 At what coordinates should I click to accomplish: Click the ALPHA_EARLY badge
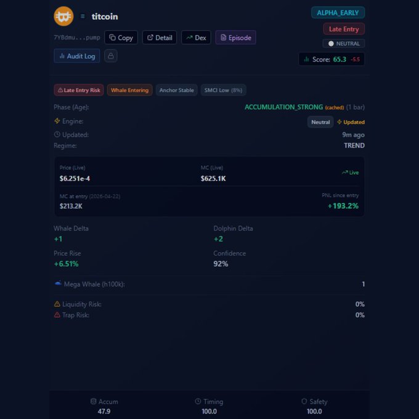coord(338,12)
